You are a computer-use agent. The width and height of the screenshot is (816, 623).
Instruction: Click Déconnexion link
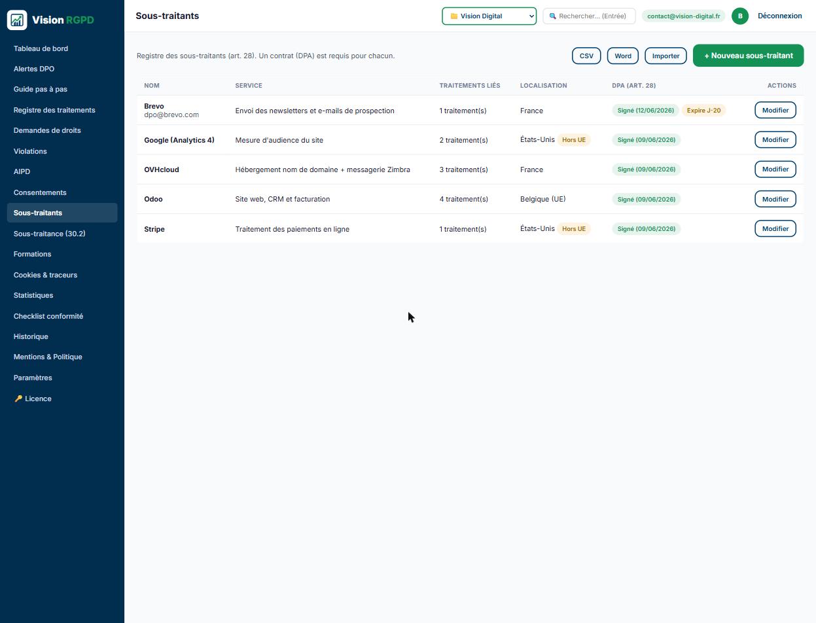tap(779, 16)
